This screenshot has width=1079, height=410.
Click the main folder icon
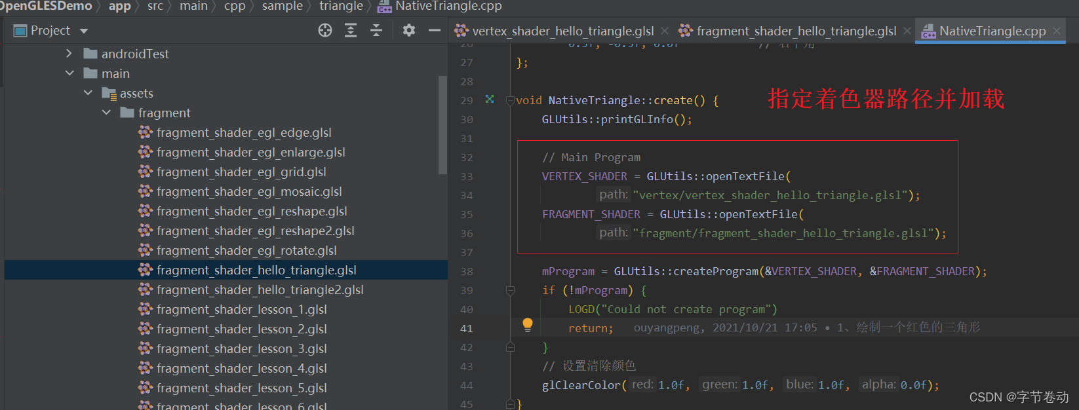click(90, 73)
